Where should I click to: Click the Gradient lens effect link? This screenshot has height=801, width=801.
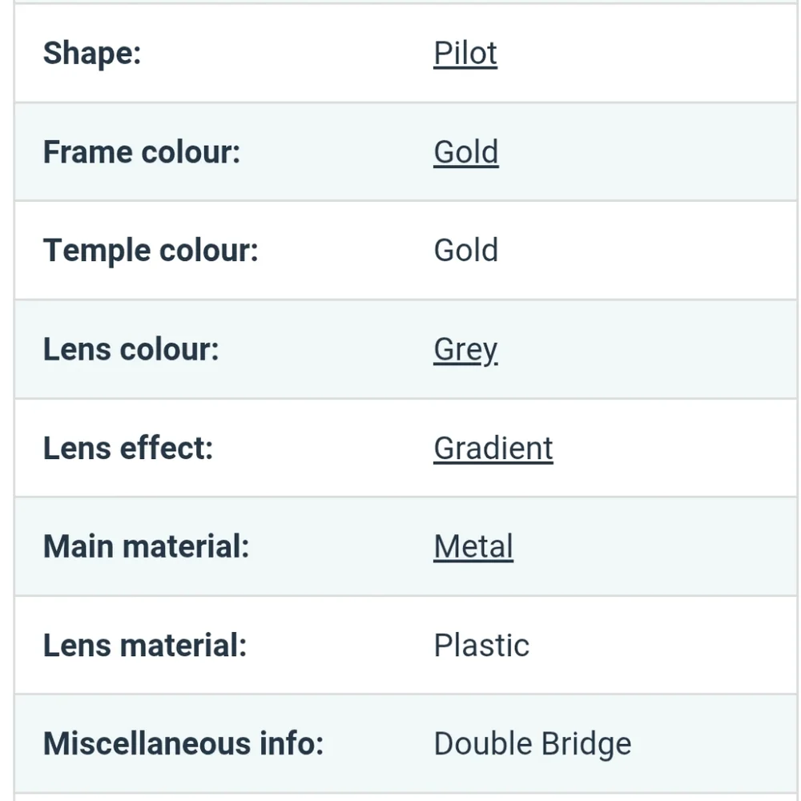[493, 449]
